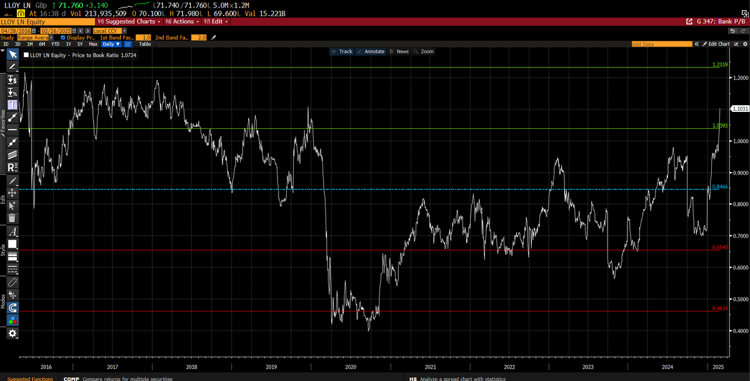Select the segment line with endpoints tool

[x=12, y=117]
